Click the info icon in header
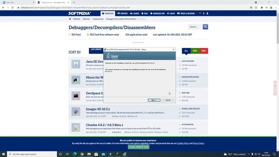 (x=204, y=14)
